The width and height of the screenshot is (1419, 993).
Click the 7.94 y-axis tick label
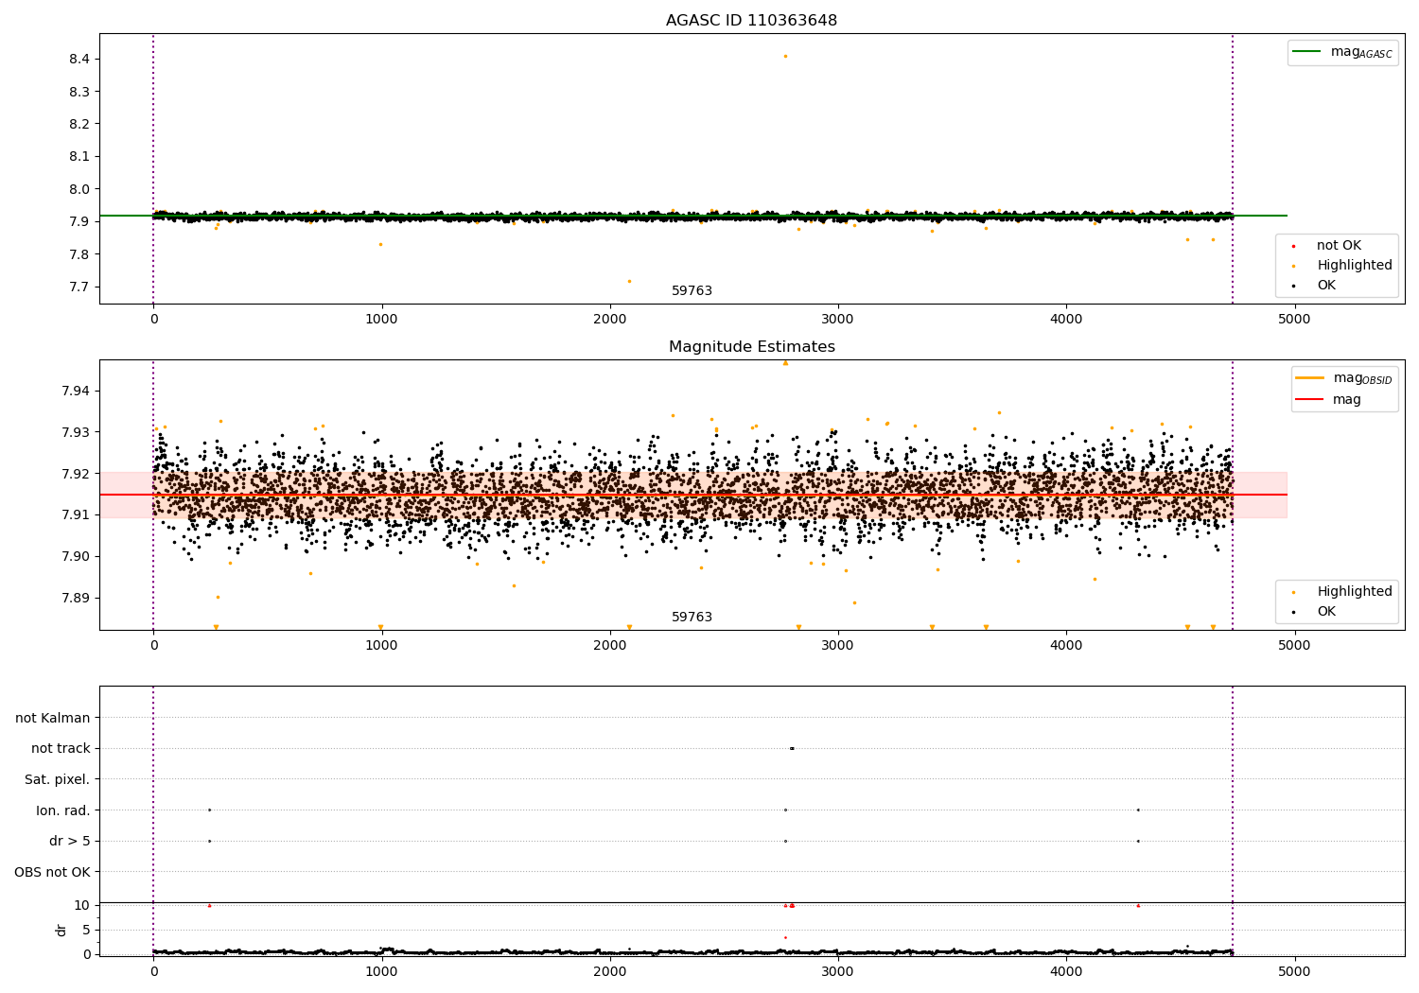[x=75, y=391]
